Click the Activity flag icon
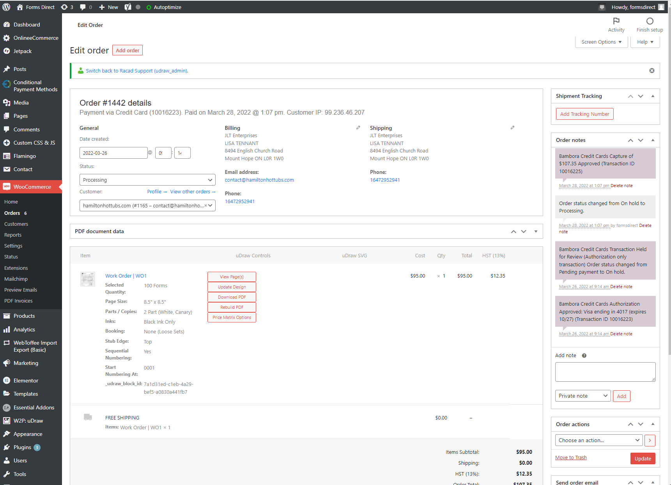Viewport: 671px width, 485px height. tap(616, 21)
